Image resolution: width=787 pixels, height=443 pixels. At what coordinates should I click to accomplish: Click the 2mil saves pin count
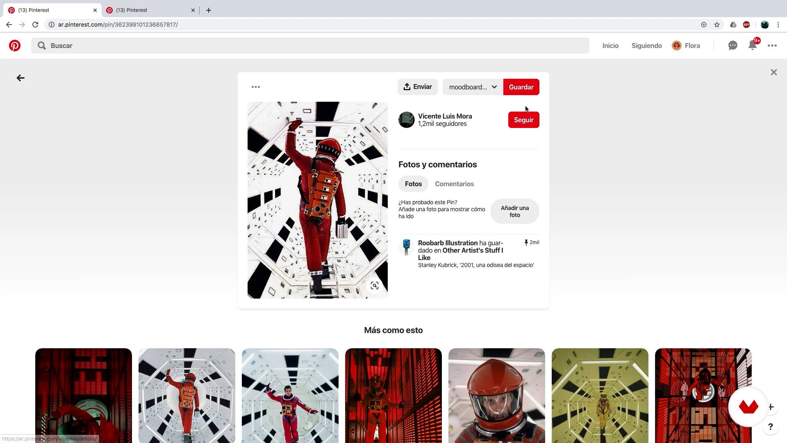pyautogui.click(x=532, y=242)
